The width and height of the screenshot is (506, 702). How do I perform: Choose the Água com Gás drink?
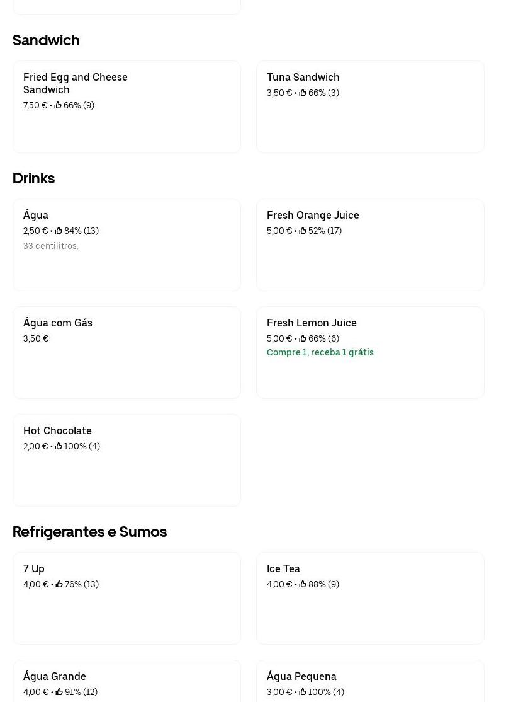click(x=126, y=353)
